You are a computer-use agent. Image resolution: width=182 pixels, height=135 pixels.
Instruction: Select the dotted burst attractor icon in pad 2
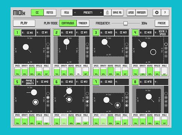click(87, 56)
